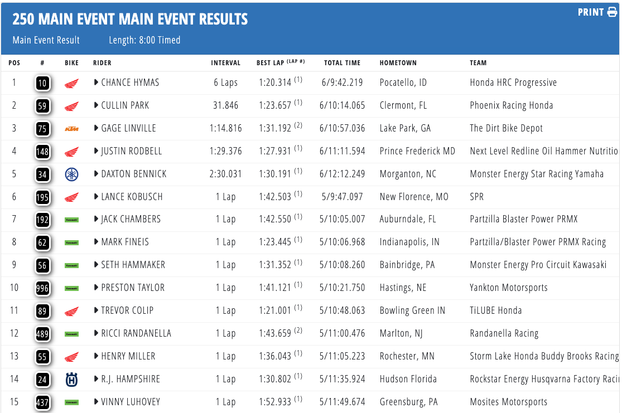Click Jack Chambers's Kawasaki bike logo
The image size is (622, 413).
(71, 220)
